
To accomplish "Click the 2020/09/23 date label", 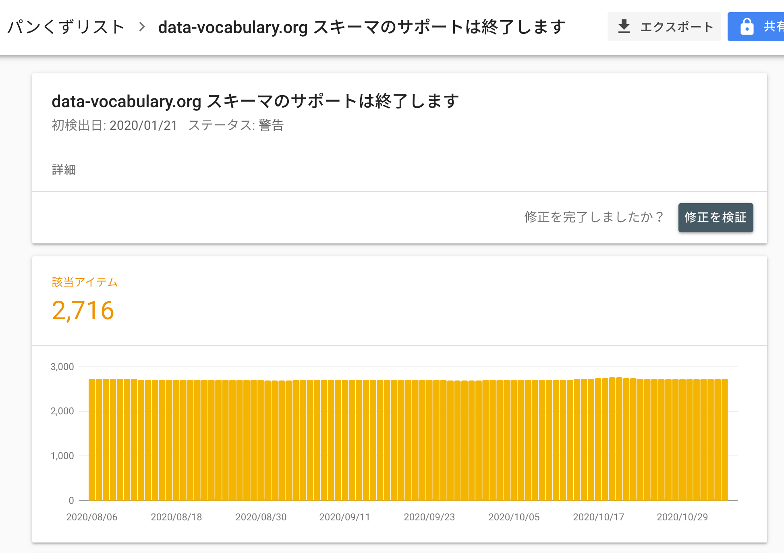I will [x=429, y=517].
